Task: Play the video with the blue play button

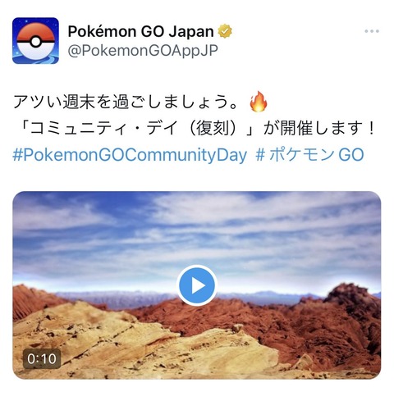Action: click(x=197, y=285)
